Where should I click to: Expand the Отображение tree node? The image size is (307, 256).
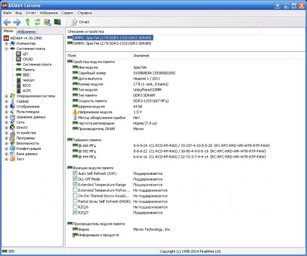tap(6, 107)
